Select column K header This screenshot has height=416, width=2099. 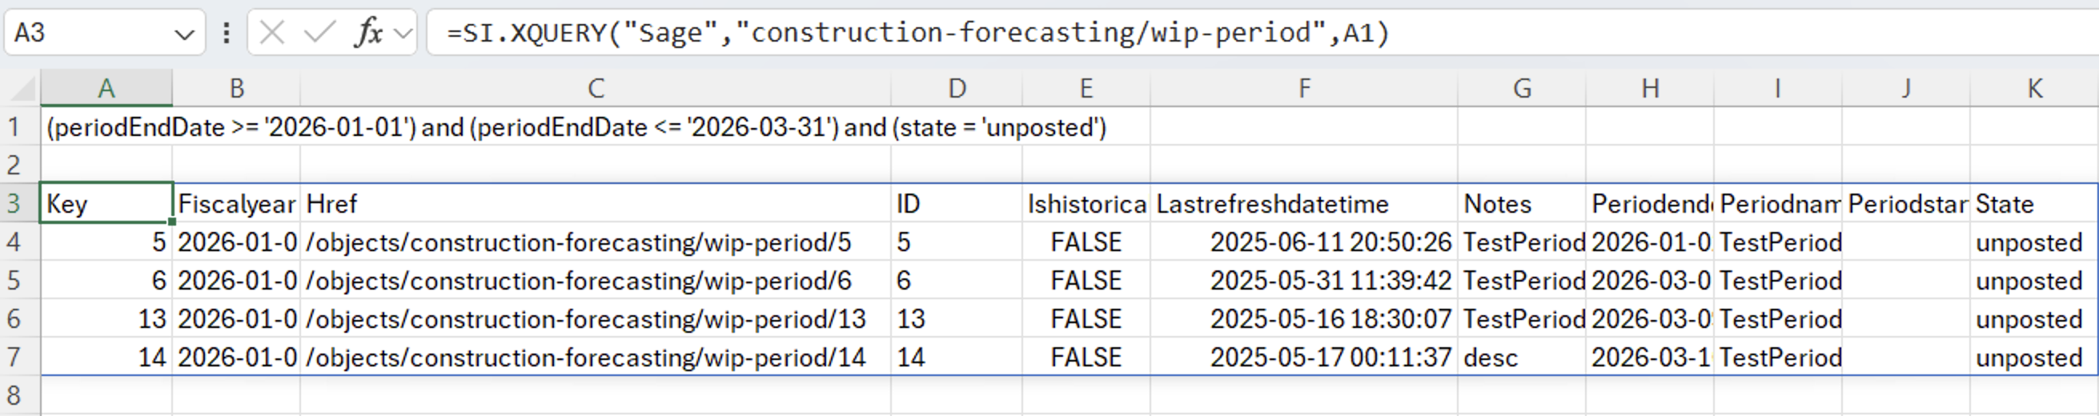coord(2034,88)
